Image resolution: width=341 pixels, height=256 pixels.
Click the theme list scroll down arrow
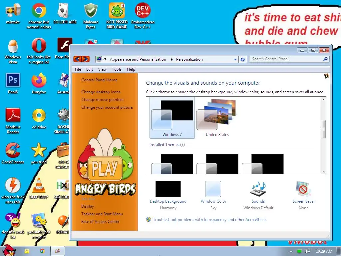pyautogui.click(x=323, y=171)
